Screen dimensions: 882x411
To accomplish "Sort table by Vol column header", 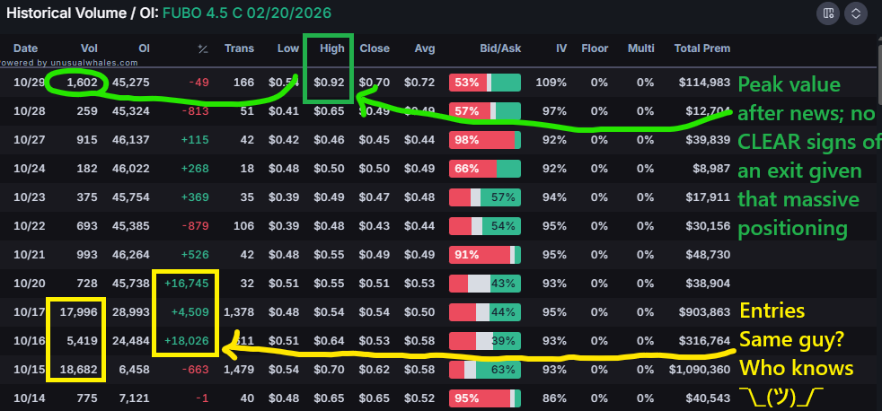I will [x=89, y=48].
